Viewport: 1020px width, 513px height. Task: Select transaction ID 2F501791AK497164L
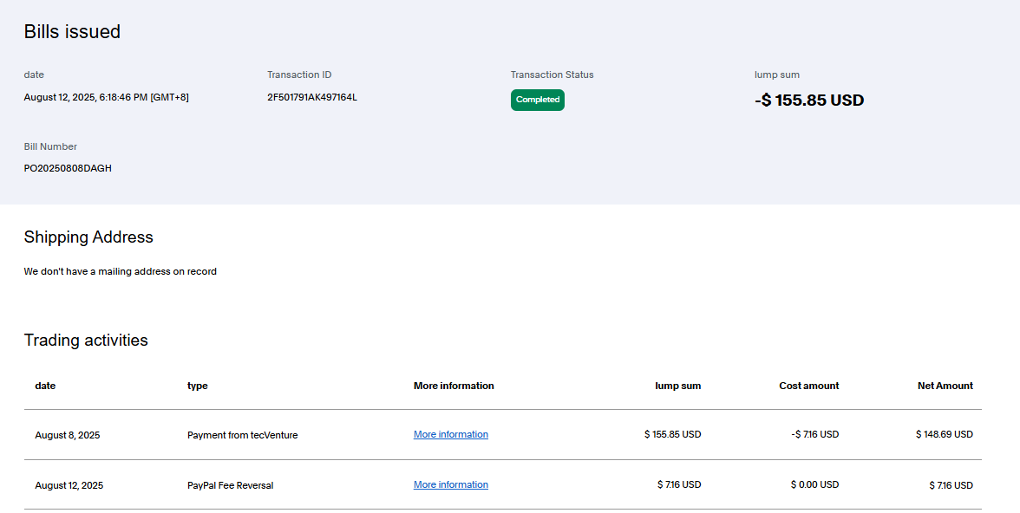pos(311,97)
